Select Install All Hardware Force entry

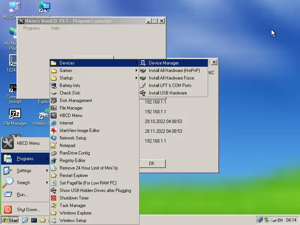point(173,78)
